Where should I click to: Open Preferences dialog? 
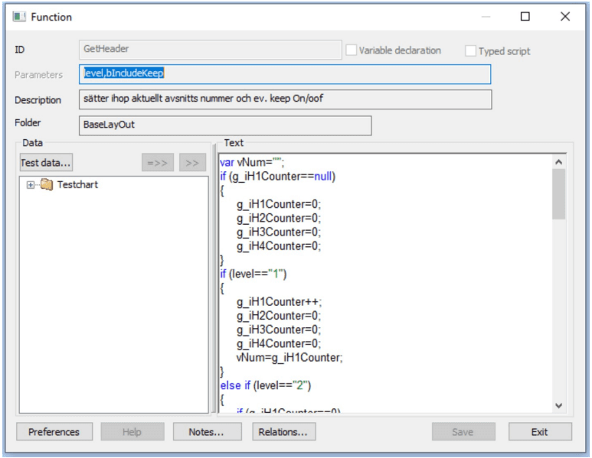(x=54, y=432)
